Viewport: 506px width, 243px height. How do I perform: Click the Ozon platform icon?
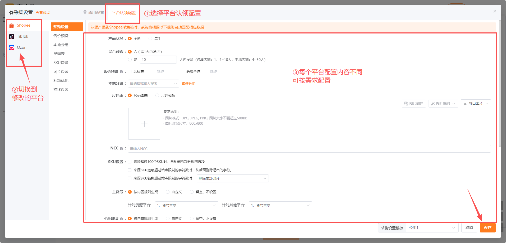click(12, 48)
